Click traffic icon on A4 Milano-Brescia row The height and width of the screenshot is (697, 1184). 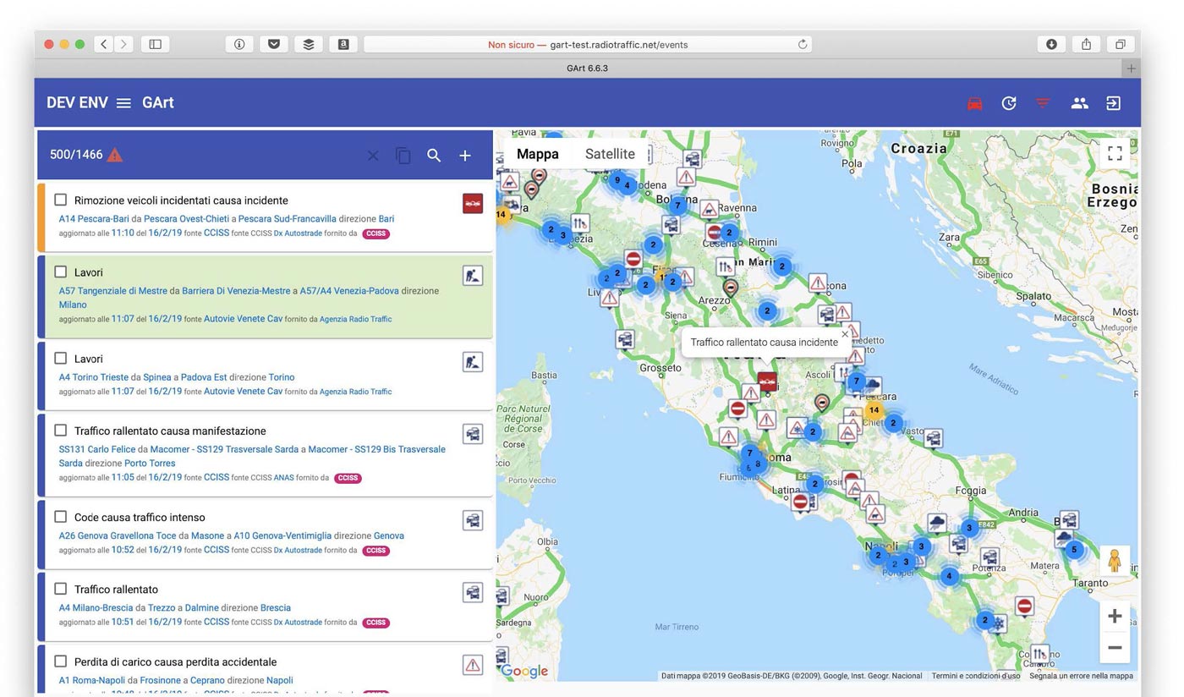(473, 592)
